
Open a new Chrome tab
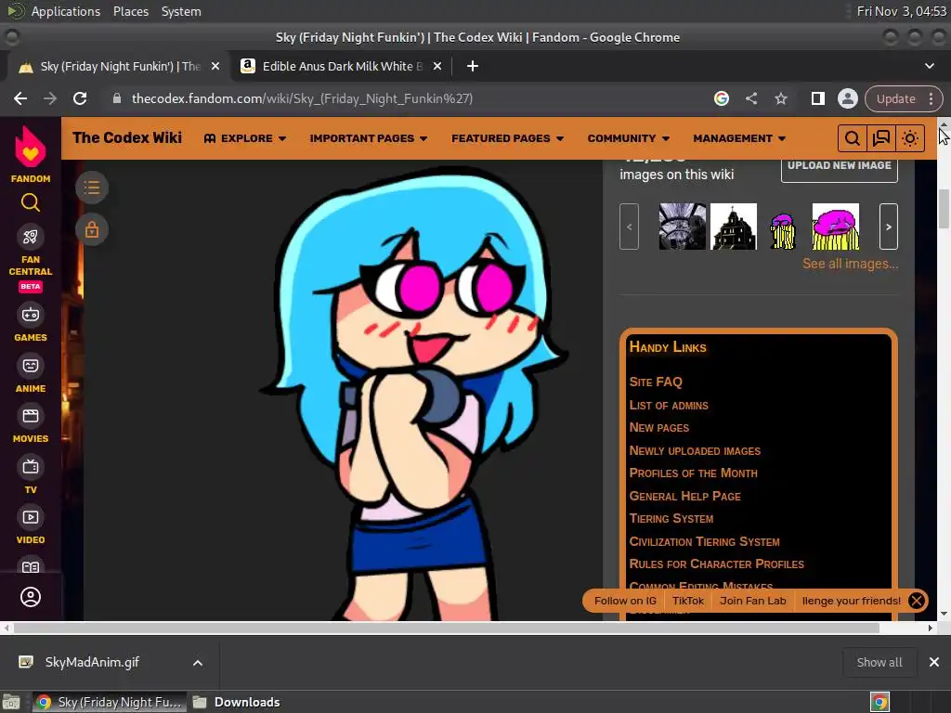(x=473, y=66)
